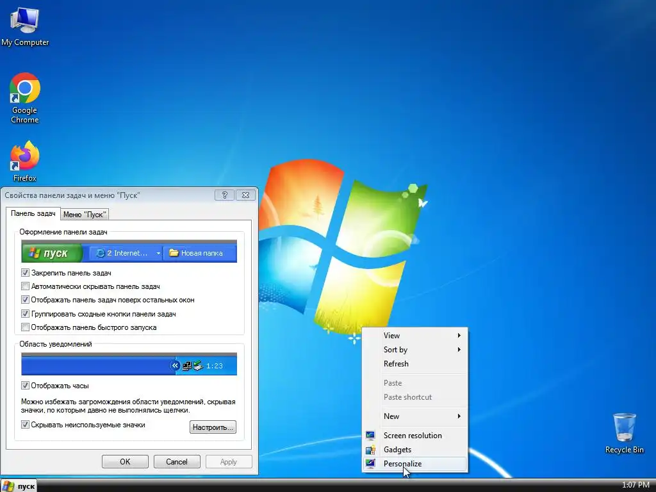Toggle Закрепить панель задач checkbox
This screenshot has width=656, height=492.
25,273
